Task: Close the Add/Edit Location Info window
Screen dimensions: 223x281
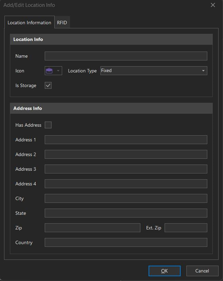Action: [x=213, y=5]
